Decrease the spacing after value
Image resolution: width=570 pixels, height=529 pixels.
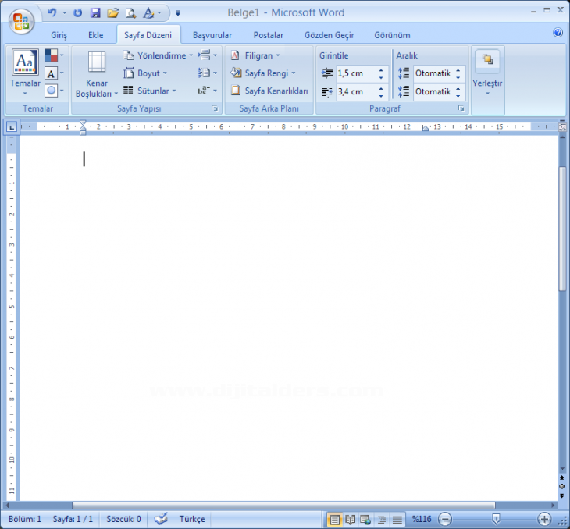(458, 95)
